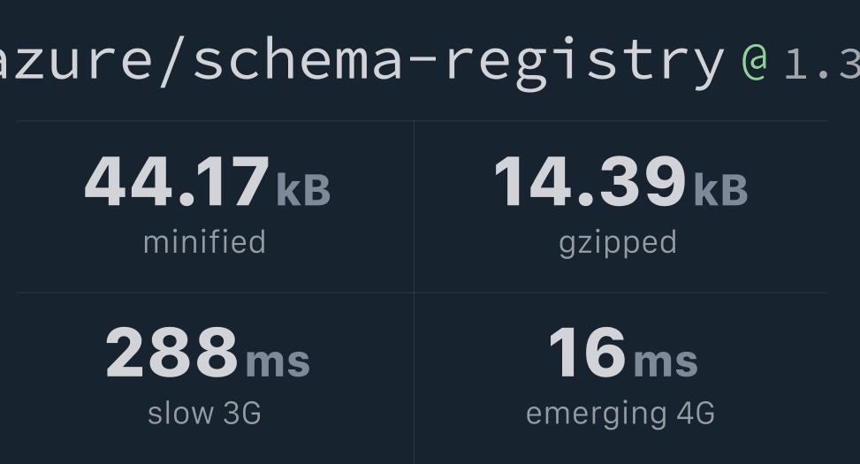
Task: Click the version number after the @ symbol
Action: (x=822, y=65)
